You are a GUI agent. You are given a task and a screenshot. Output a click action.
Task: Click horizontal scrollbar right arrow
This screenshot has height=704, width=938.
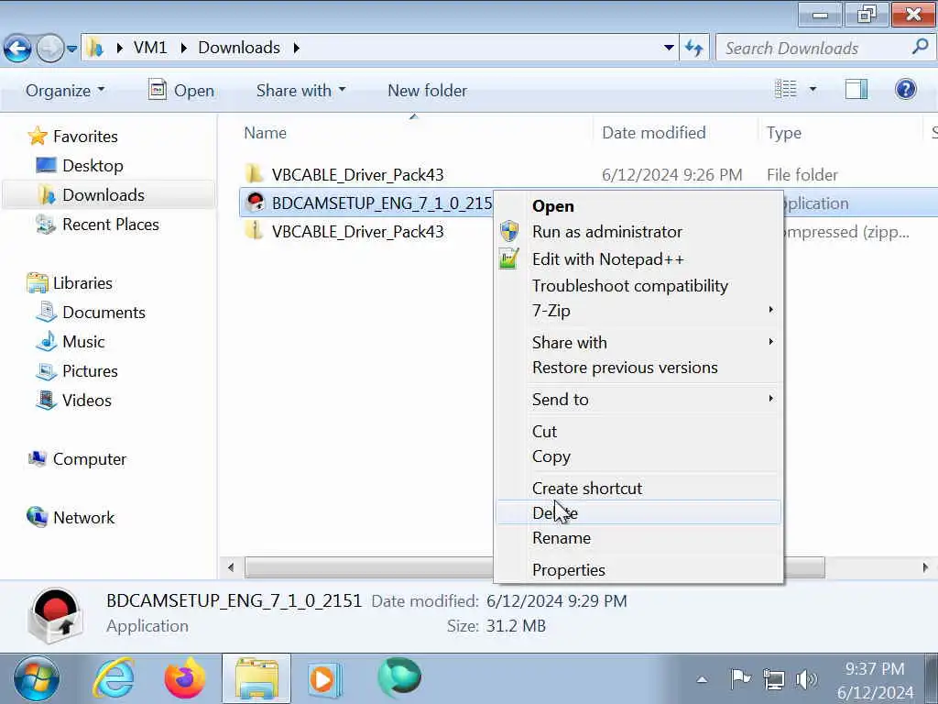(x=925, y=567)
